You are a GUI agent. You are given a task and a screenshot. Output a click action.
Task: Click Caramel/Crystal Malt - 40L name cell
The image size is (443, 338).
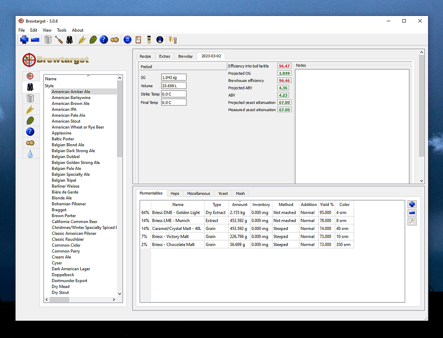178,228
